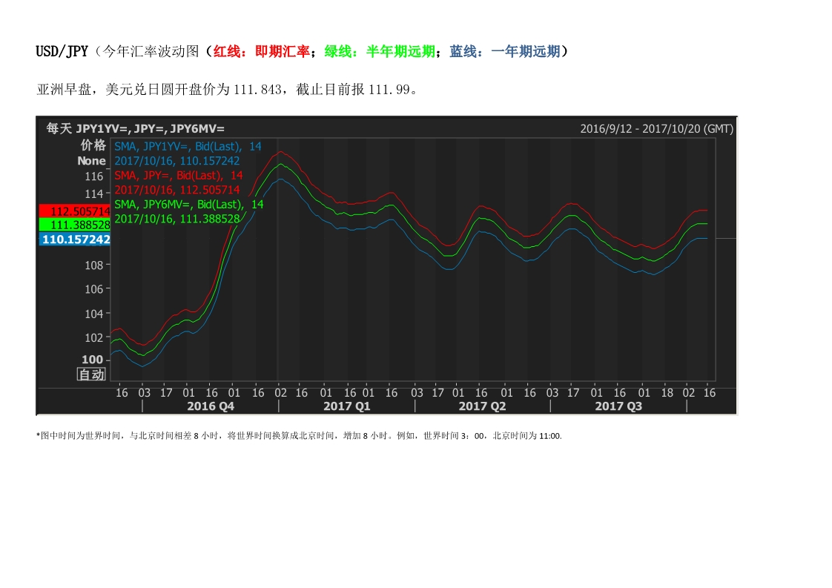
Task: Click the 亚洲早盘 opening price sentence
Action: pos(228,89)
